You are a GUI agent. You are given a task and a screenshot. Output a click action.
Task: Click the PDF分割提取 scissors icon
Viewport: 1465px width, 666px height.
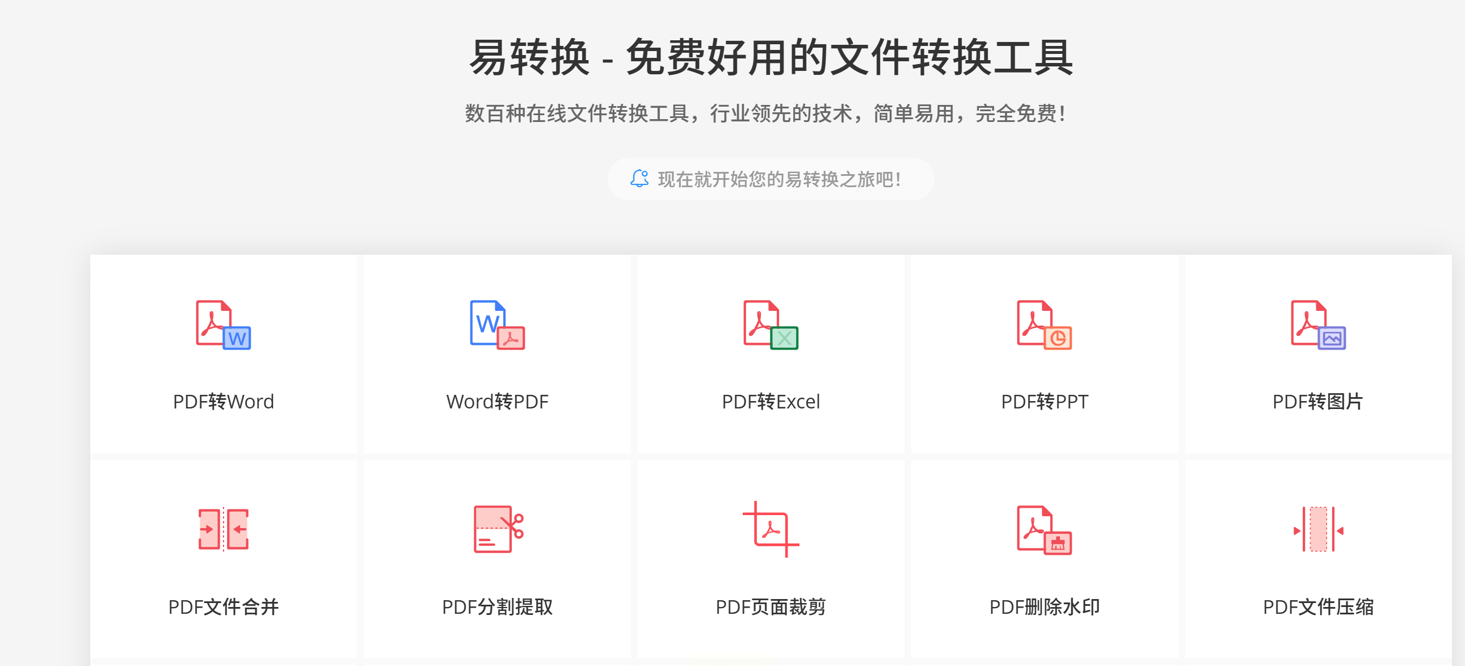click(x=497, y=529)
